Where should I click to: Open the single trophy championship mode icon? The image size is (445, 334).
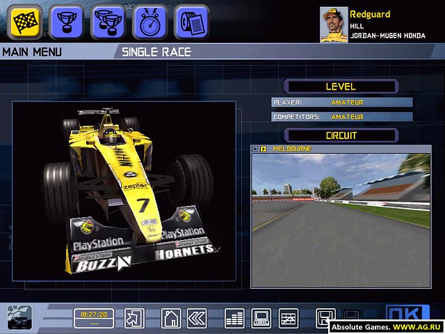(67, 22)
